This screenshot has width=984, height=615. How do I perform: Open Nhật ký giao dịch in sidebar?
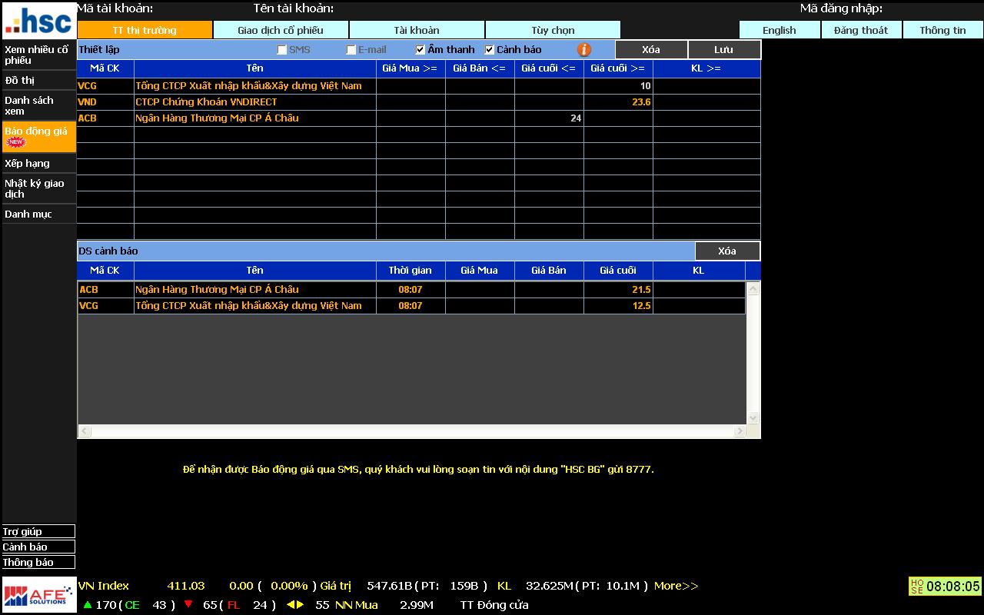click(38, 188)
